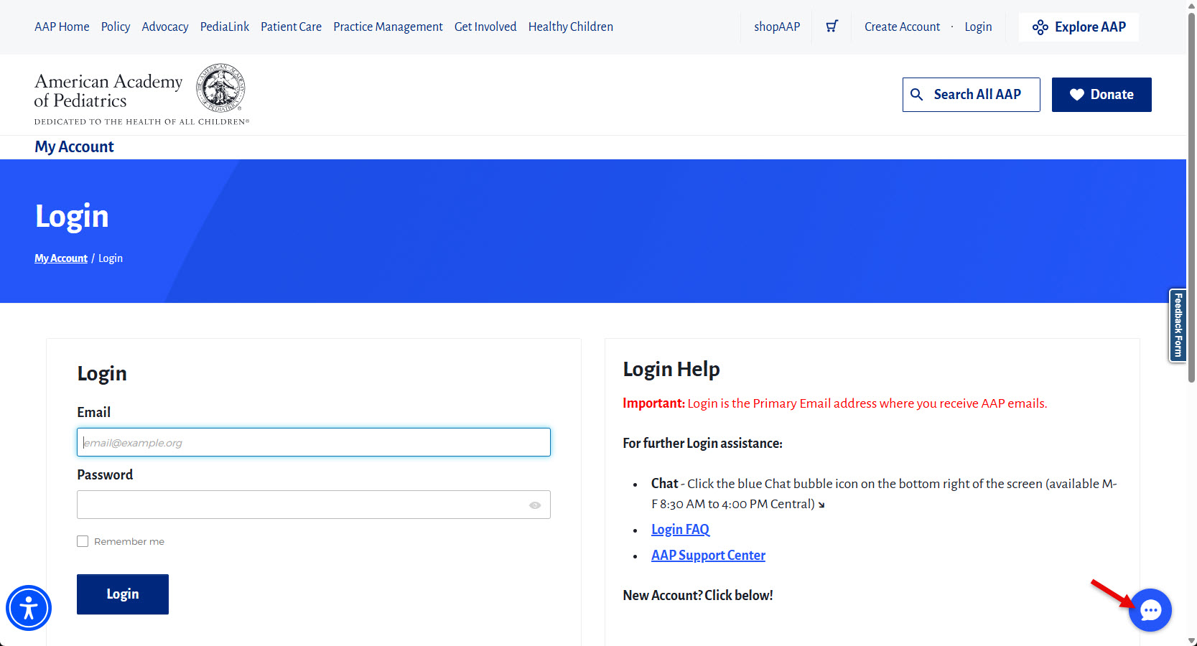Open the Feedback Form side tab

pyautogui.click(x=1178, y=325)
